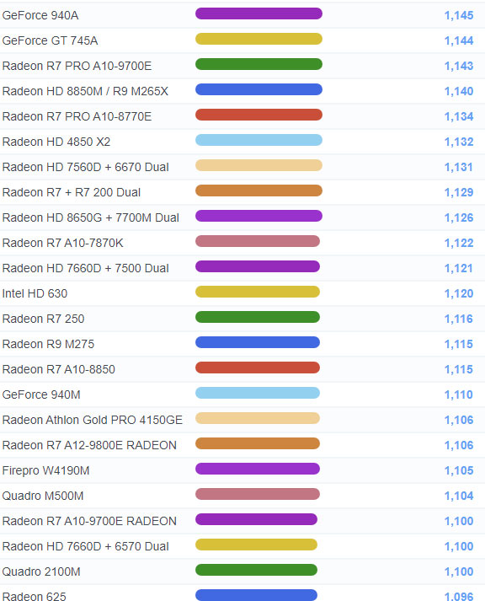Click the pink bar for Quadro M500M

[258, 495]
